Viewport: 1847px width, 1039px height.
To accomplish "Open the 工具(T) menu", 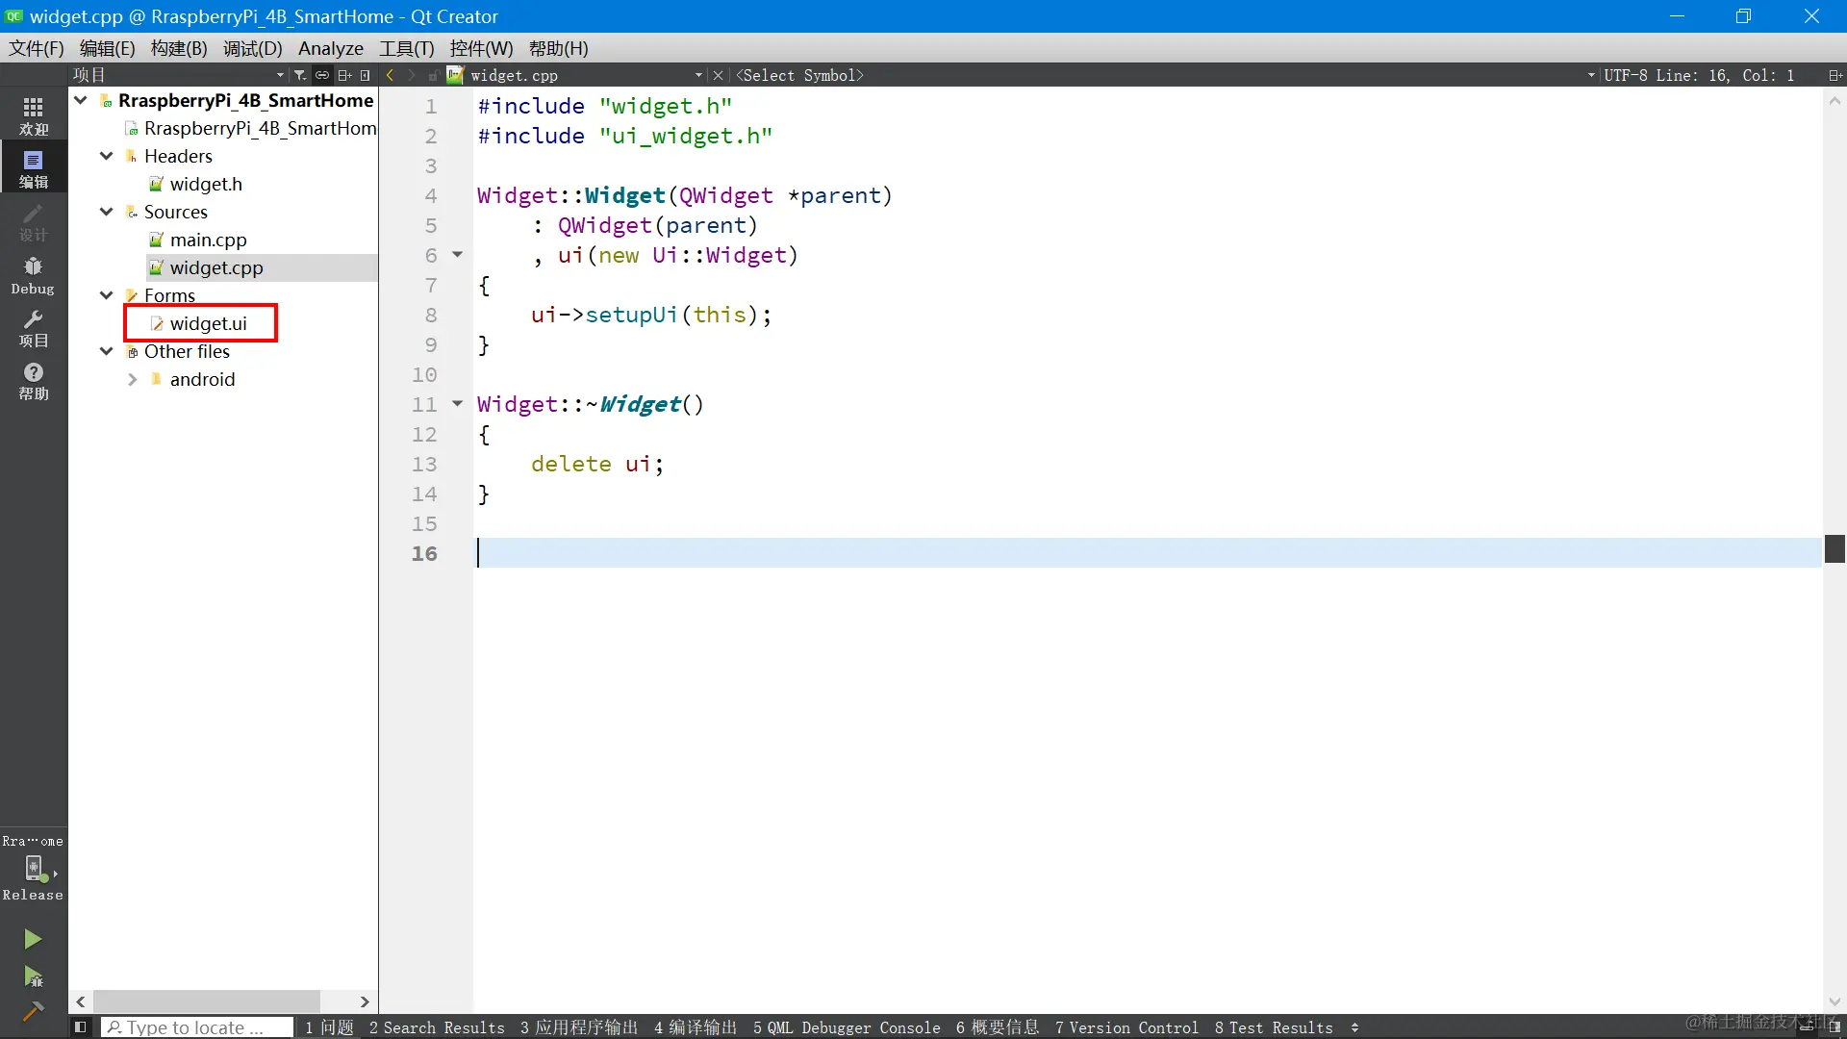I will [x=407, y=48].
